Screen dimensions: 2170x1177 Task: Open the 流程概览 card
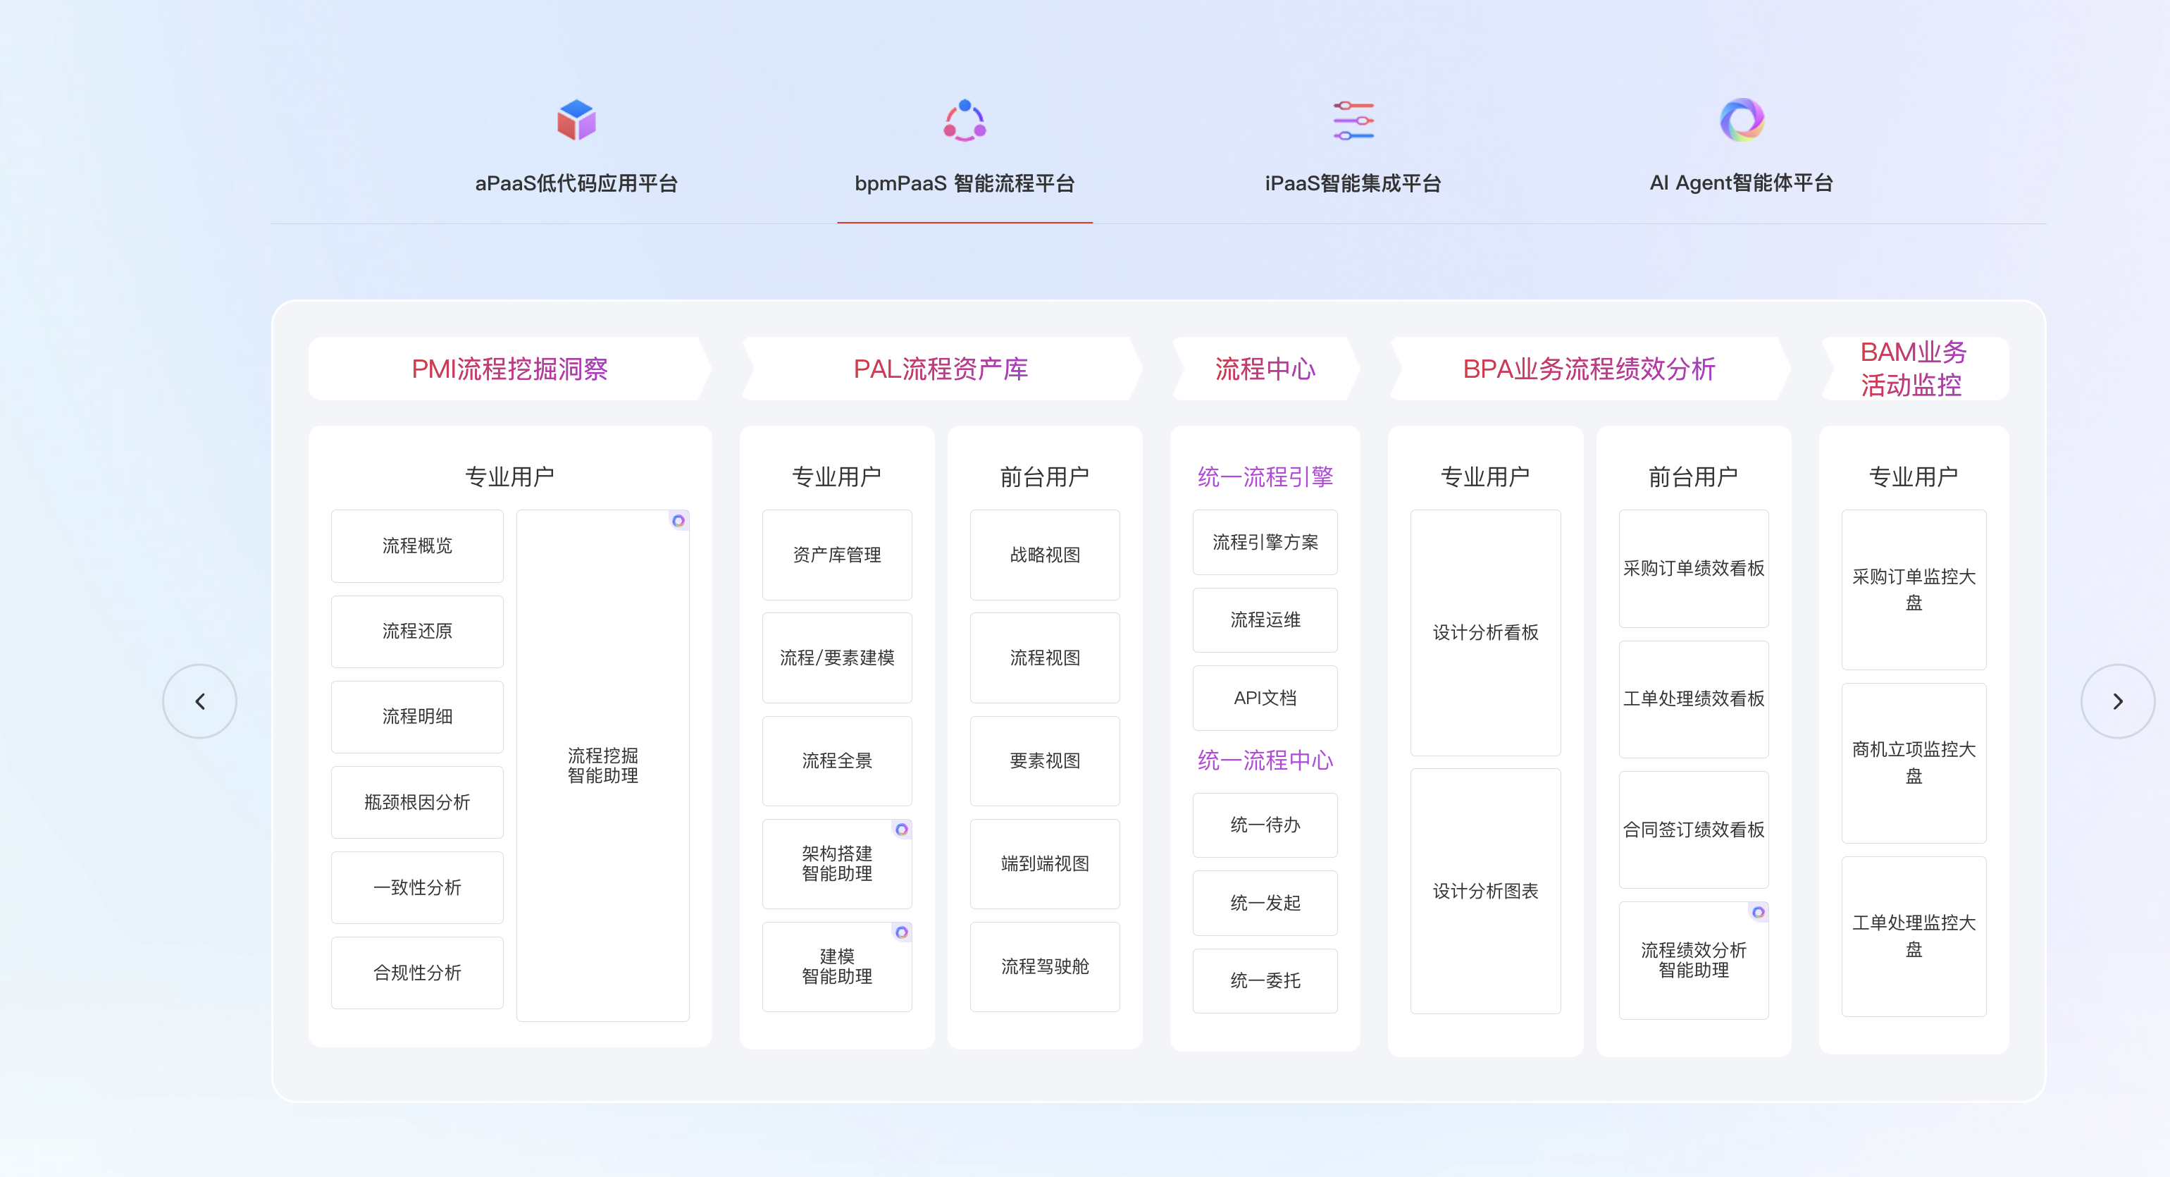tap(417, 546)
